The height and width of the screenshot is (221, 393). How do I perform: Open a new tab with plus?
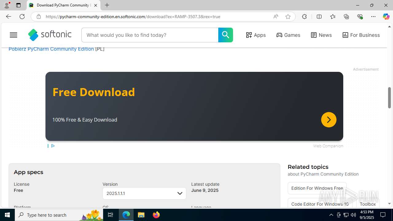click(107, 5)
